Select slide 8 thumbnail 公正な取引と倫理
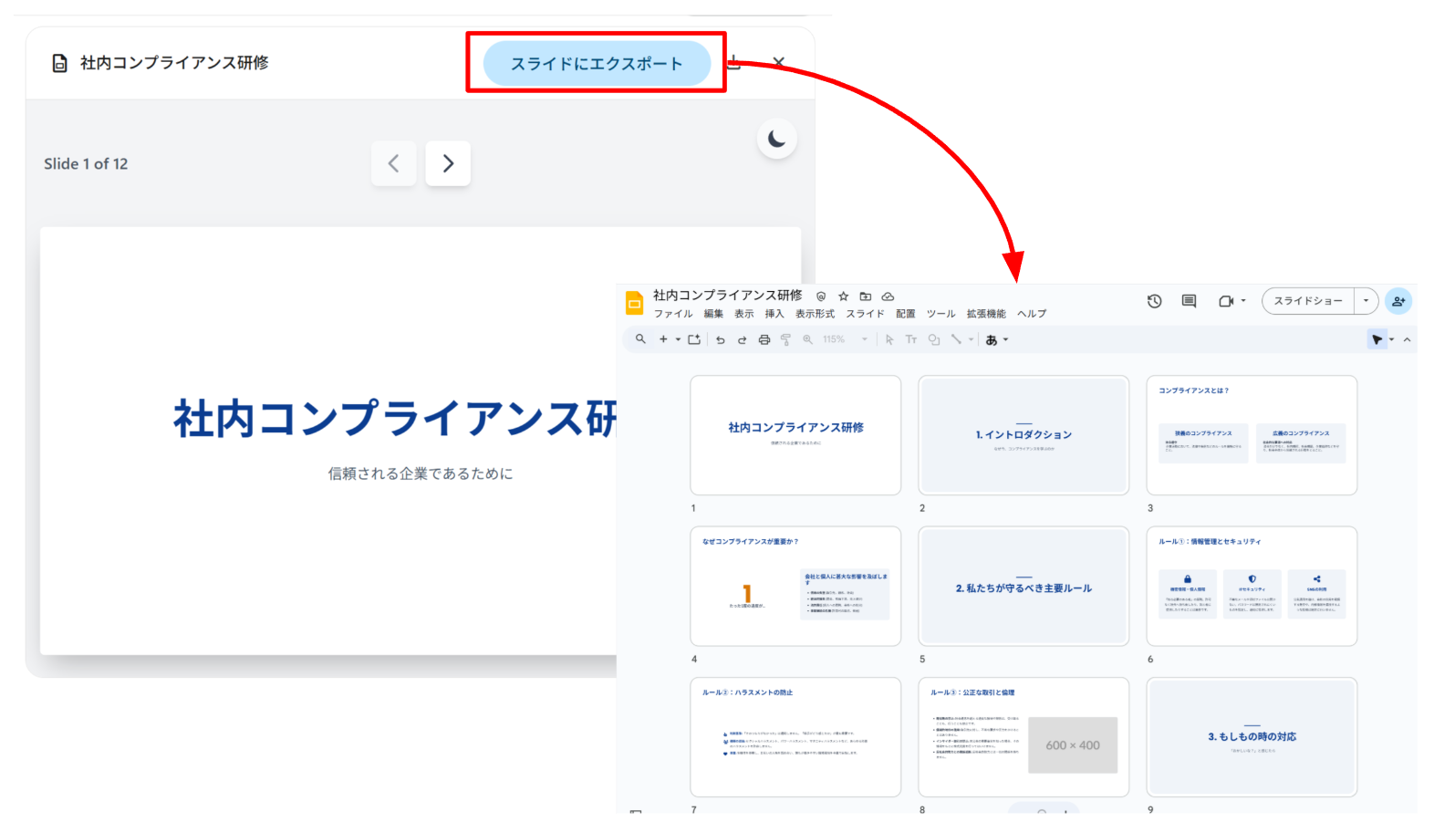 point(1024,736)
